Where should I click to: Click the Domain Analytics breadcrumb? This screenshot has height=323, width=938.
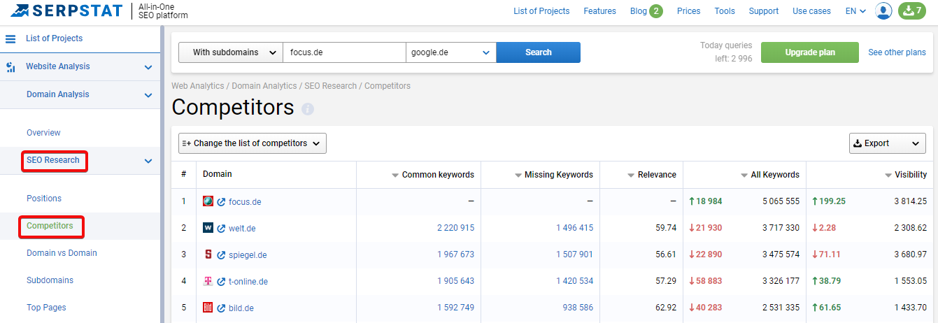point(264,86)
